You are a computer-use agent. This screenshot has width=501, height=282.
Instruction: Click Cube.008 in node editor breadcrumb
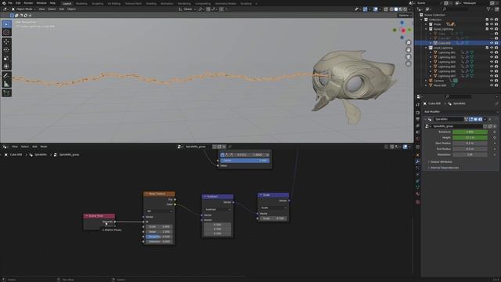16,154
